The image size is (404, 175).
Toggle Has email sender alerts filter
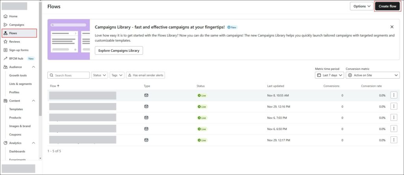[x=145, y=75]
